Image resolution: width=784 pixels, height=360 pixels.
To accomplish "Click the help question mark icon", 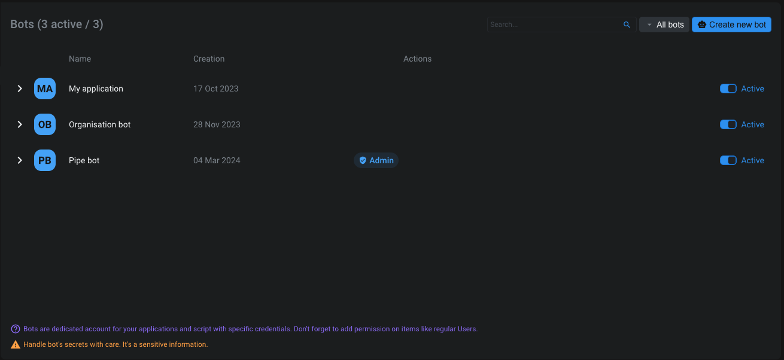I will pos(16,329).
